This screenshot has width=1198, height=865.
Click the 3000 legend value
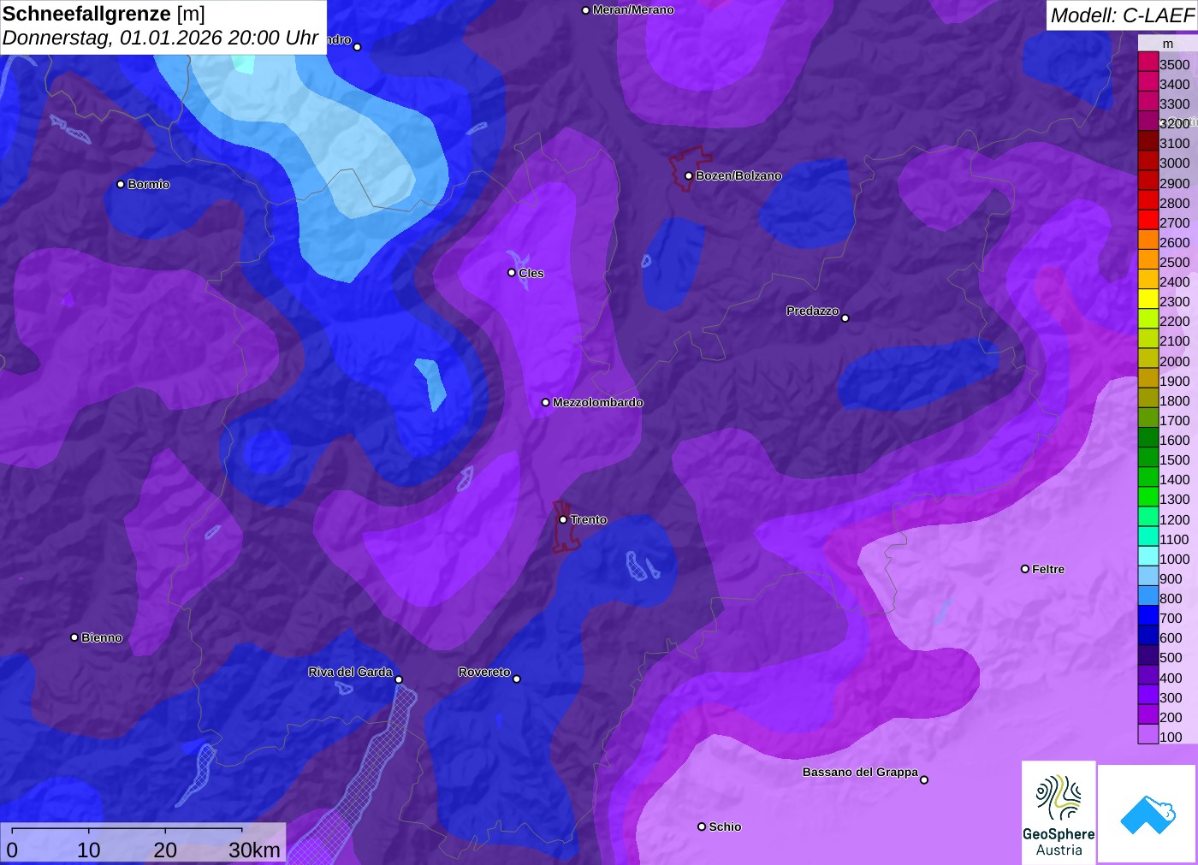[x=1175, y=163]
